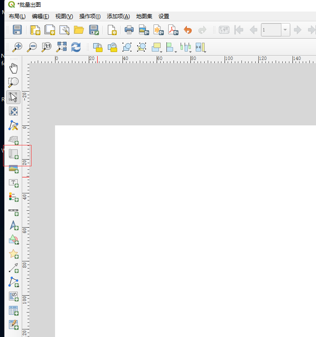Export layout as PDF
The image size is (316, 337).
173,30
